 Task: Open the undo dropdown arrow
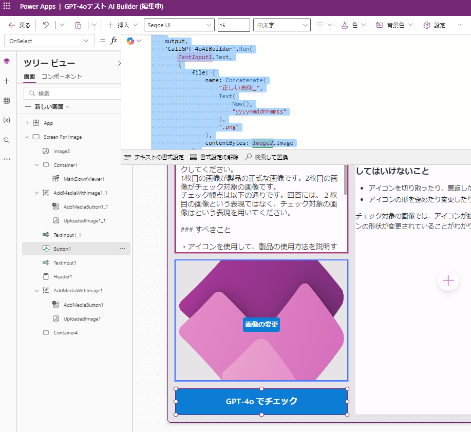(x=62, y=25)
